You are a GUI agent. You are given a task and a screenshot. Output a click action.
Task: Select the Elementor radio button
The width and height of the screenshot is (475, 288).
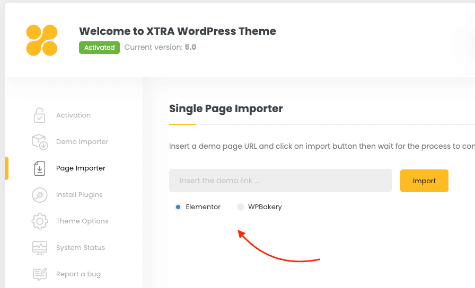tap(178, 207)
